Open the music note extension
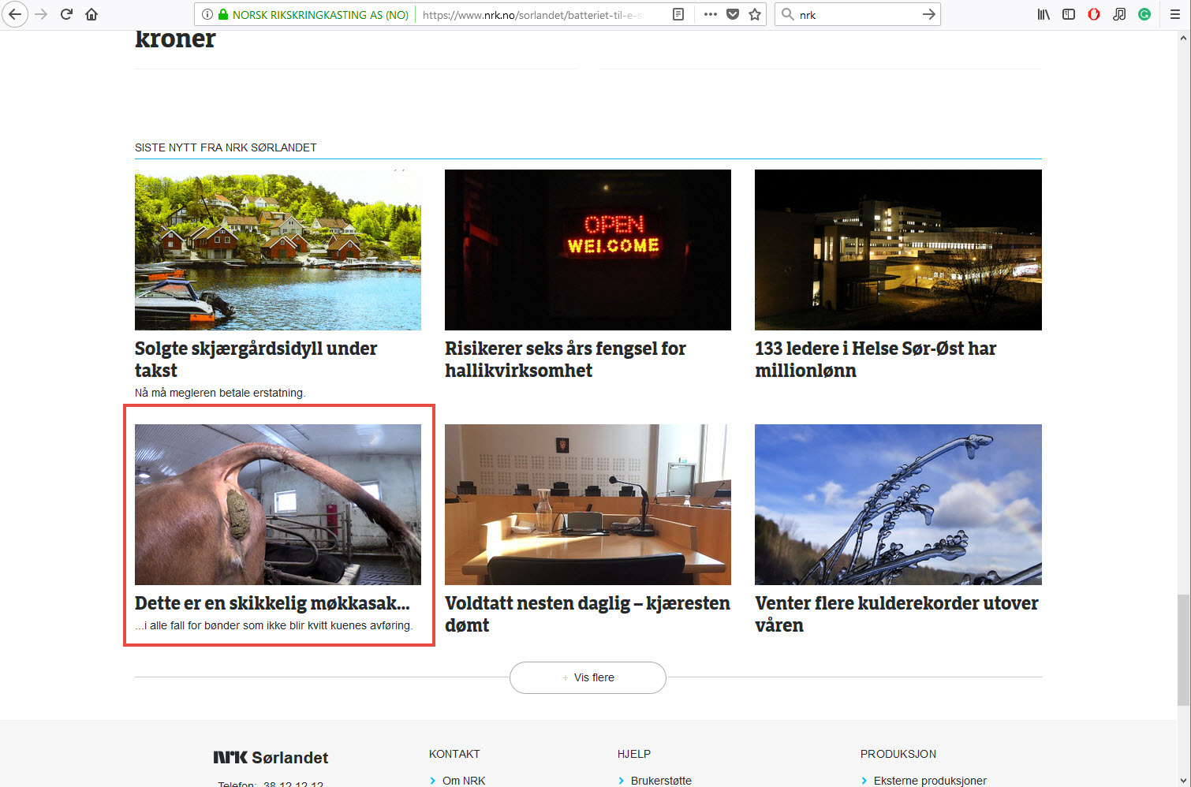This screenshot has width=1191, height=787. tap(1119, 14)
